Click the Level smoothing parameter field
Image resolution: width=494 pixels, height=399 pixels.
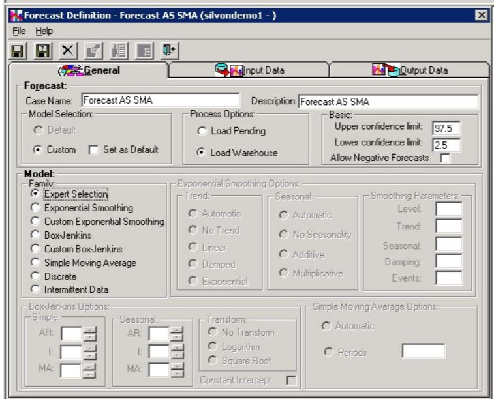click(x=449, y=209)
